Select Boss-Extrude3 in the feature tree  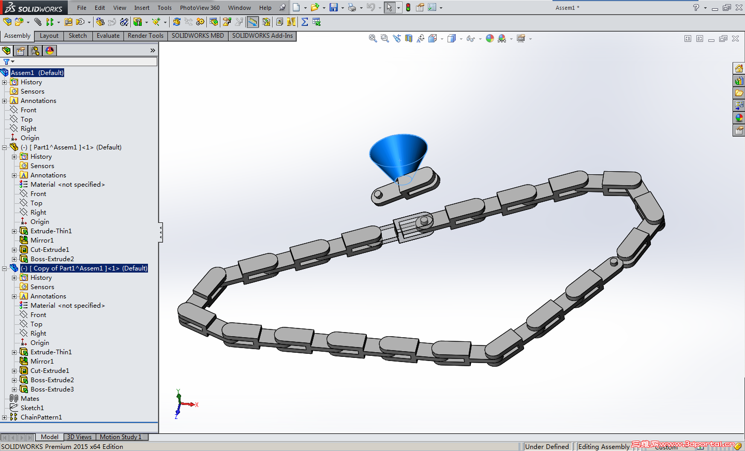click(52, 389)
